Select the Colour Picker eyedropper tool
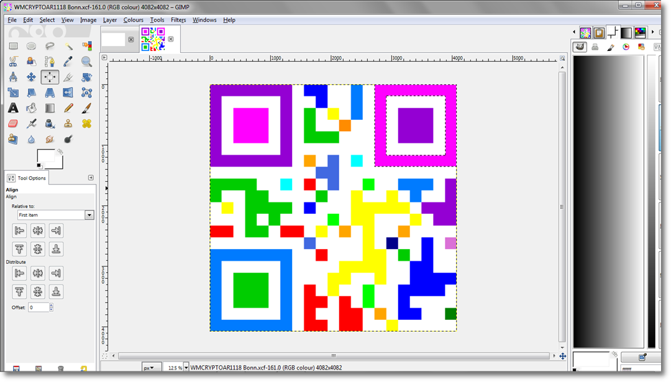The width and height of the screenshot is (671, 382). click(68, 61)
